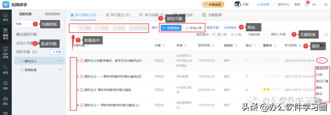The height and width of the screenshot is (115, 331).
Task: Open 研学中心 link
Action: (284, 4)
